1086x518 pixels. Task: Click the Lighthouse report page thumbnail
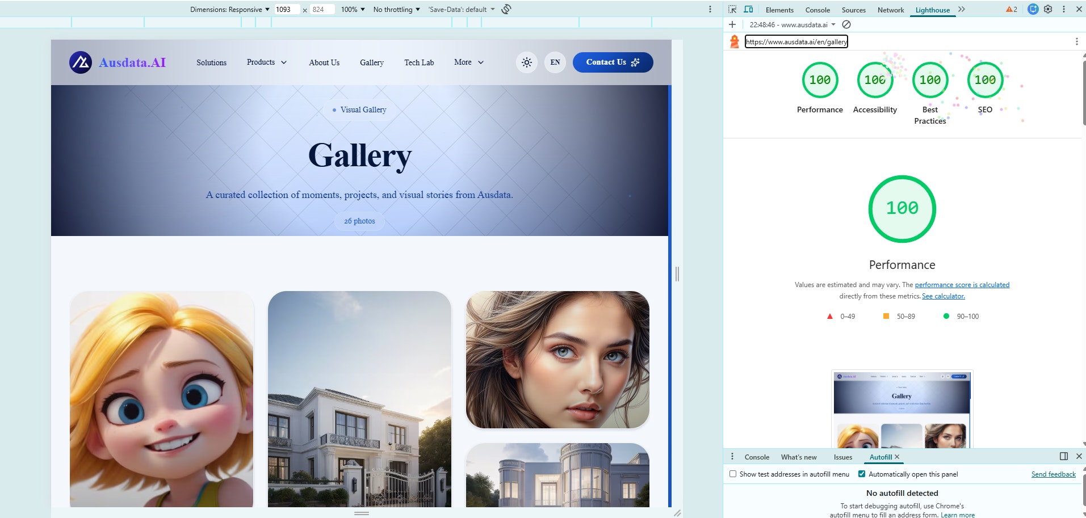click(x=901, y=408)
